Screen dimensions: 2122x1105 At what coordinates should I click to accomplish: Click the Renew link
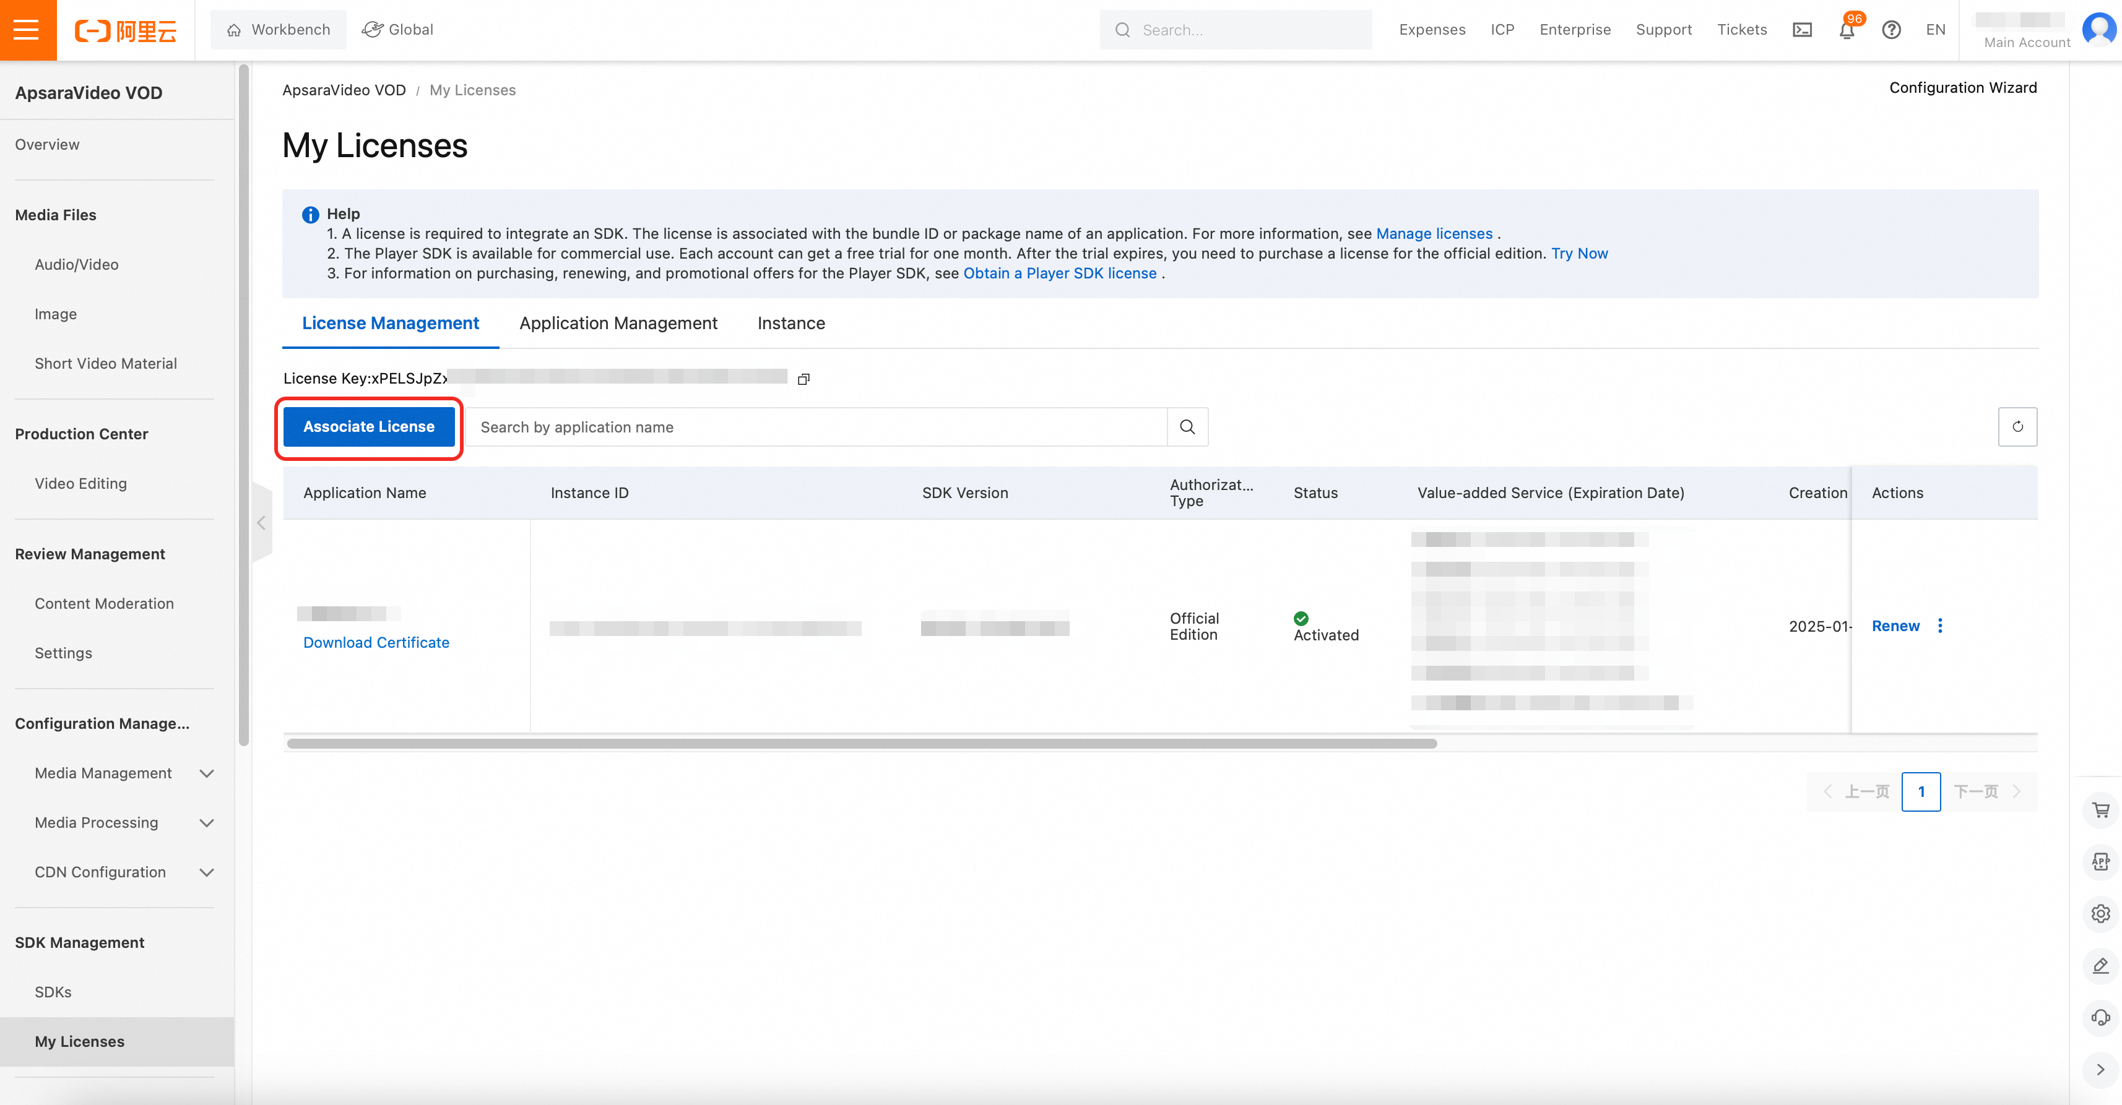(1895, 626)
